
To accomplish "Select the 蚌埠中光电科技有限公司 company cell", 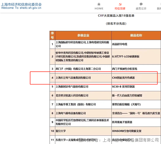I will point(83,56).
